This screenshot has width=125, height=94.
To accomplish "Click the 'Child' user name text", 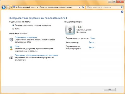I will [x=79, y=27].
